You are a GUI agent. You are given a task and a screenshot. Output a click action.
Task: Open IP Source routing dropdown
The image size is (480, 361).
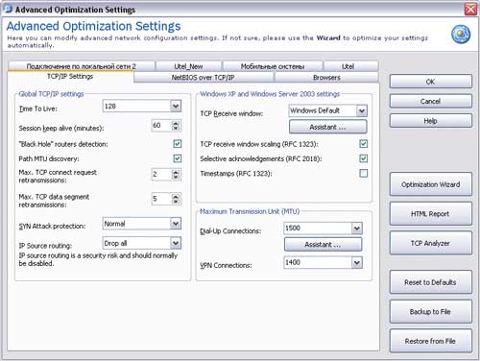tap(176, 243)
